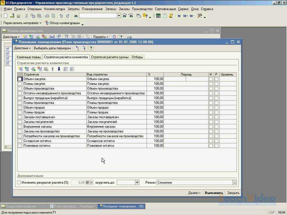Click the Copy row icon with green plus
The image size is (287, 215).
27,69
